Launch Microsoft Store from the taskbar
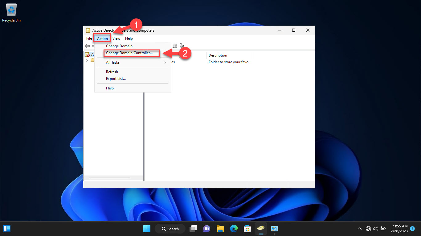 pos(247,229)
